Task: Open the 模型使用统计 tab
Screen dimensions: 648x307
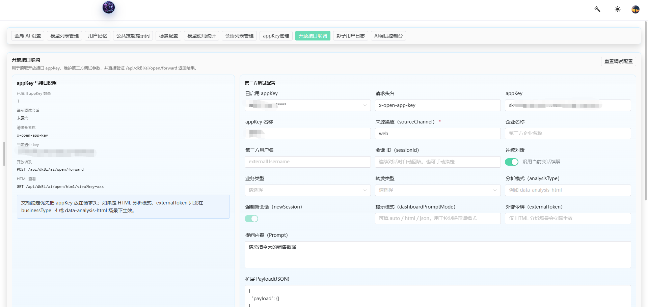Action: point(201,36)
